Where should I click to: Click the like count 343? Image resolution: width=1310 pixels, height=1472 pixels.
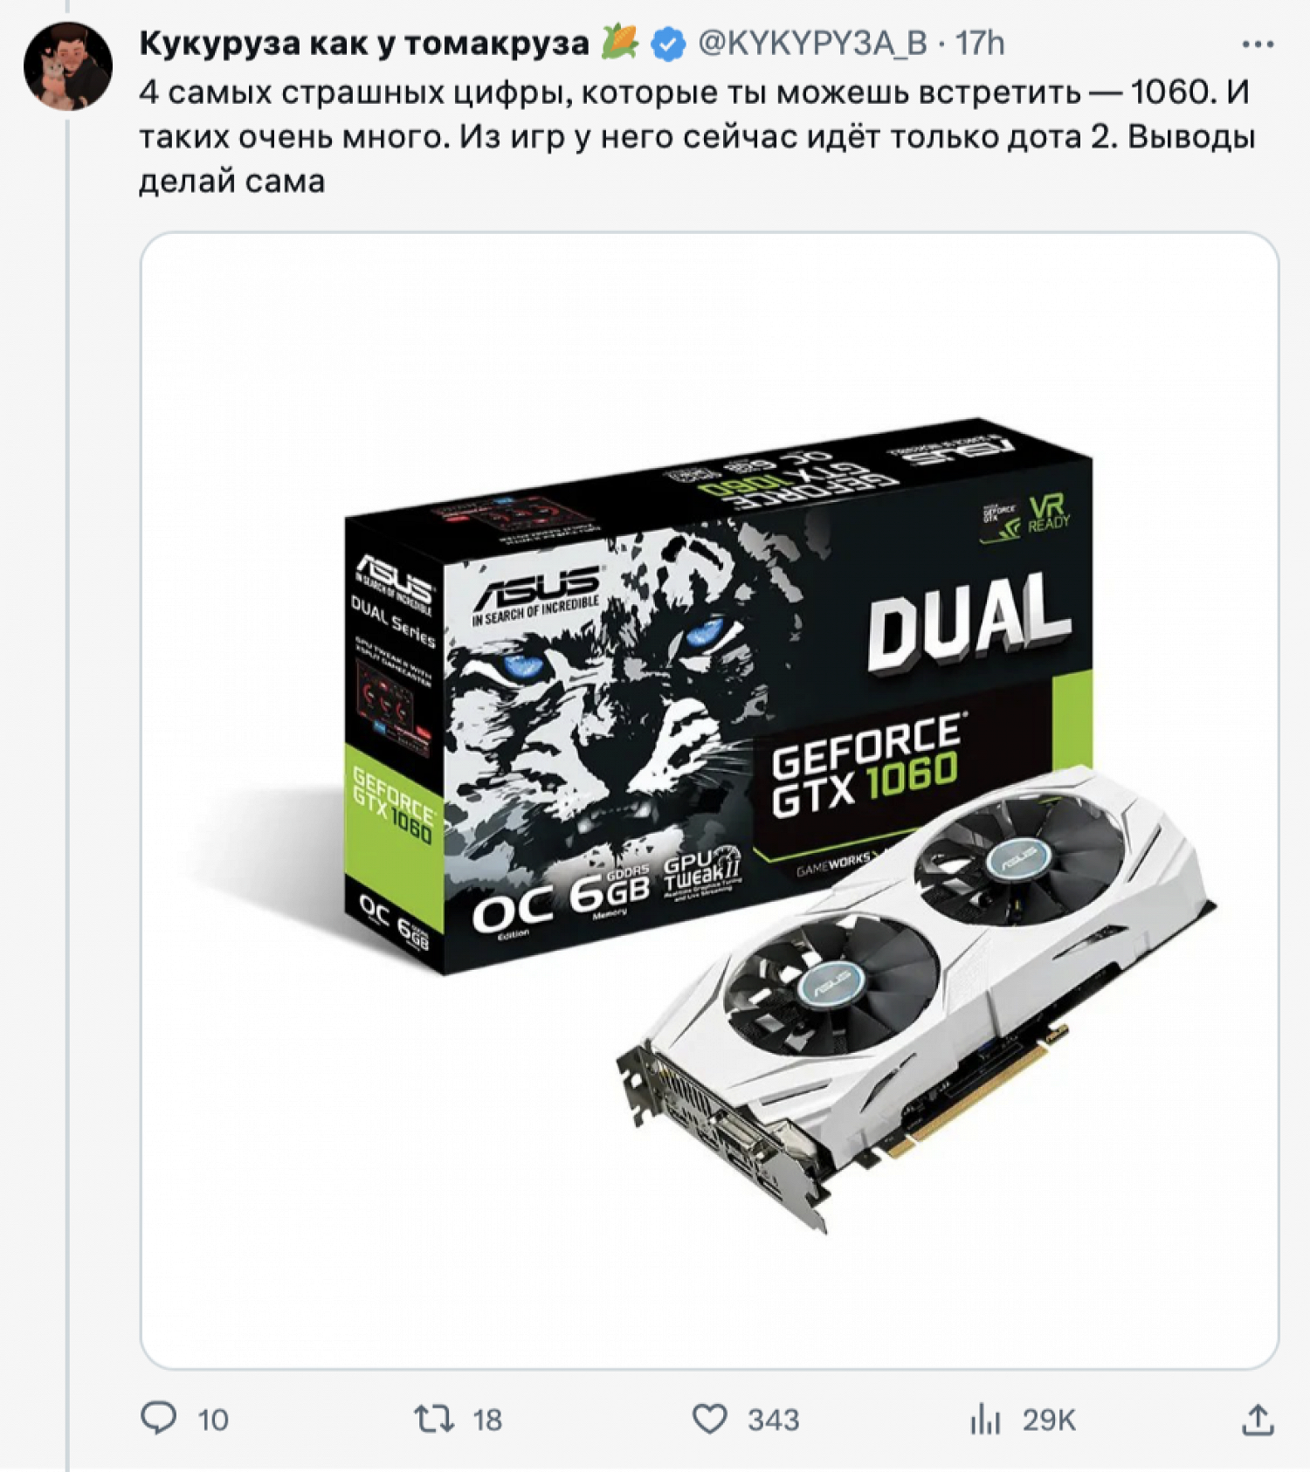773,1420
